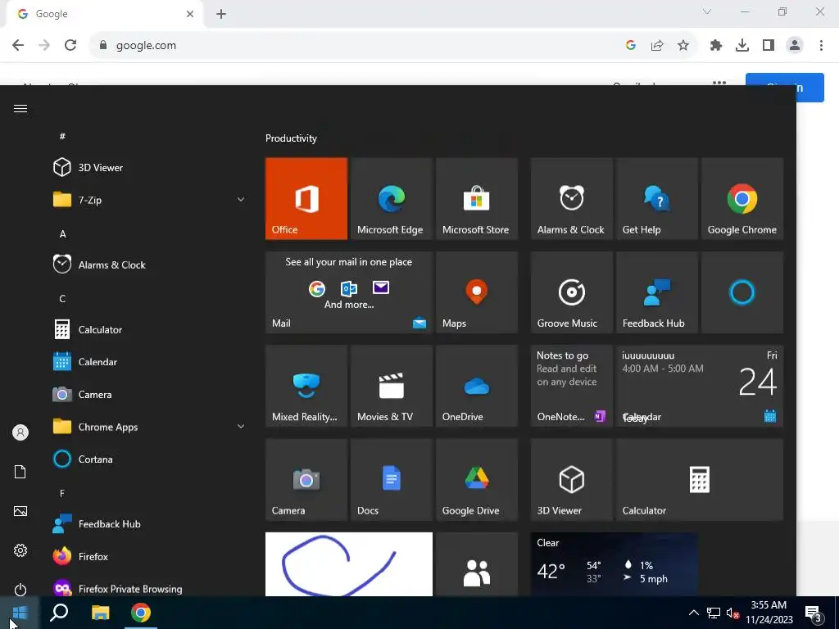The image size is (839, 629).
Task: Open the Chrome Downloads icon
Action: tap(742, 46)
